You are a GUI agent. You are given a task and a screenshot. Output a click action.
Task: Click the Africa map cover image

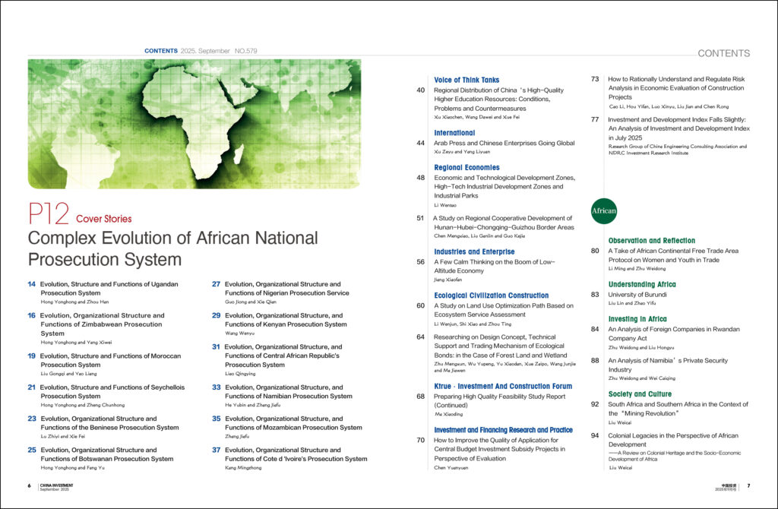[194, 124]
